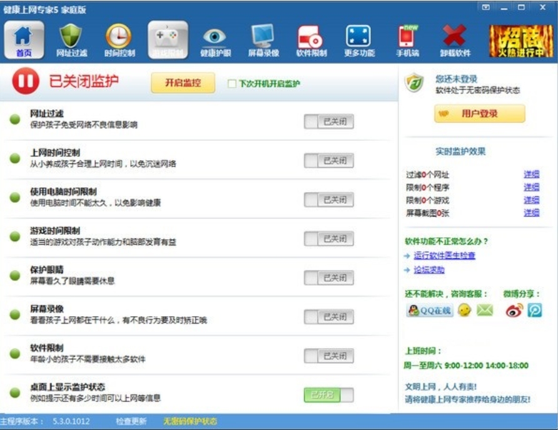
Task: Open 详细 link for 过滤0个网址
Action: 531,175
